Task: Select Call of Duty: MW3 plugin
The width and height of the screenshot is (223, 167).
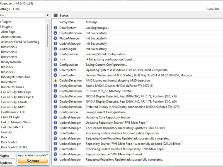Action: [13, 107]
